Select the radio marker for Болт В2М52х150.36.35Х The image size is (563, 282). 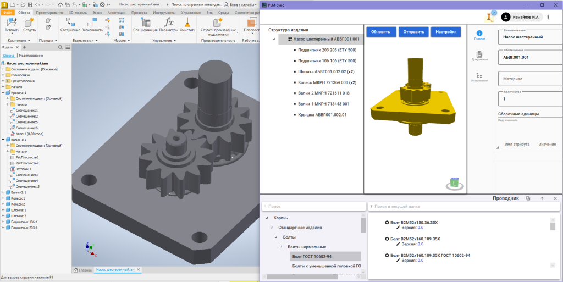tap(387, 222)
